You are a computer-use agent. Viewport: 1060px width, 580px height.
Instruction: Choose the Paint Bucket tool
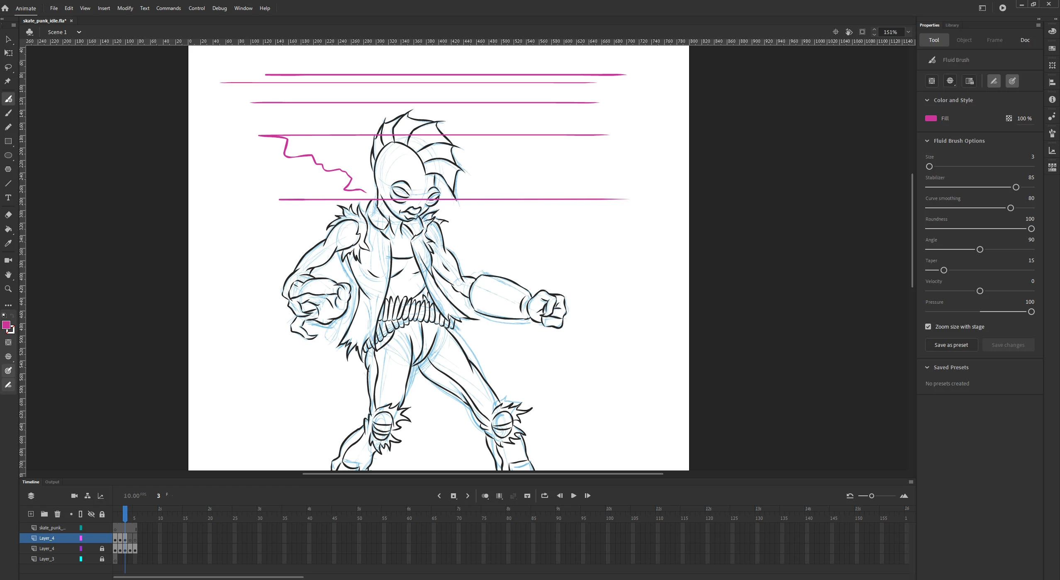[8, 229]
